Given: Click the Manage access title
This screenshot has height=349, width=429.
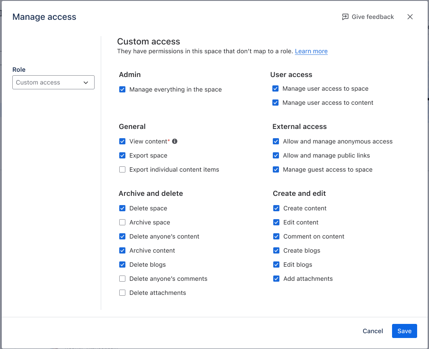Looking at the screenshot, I should click(x=44, y=17).
